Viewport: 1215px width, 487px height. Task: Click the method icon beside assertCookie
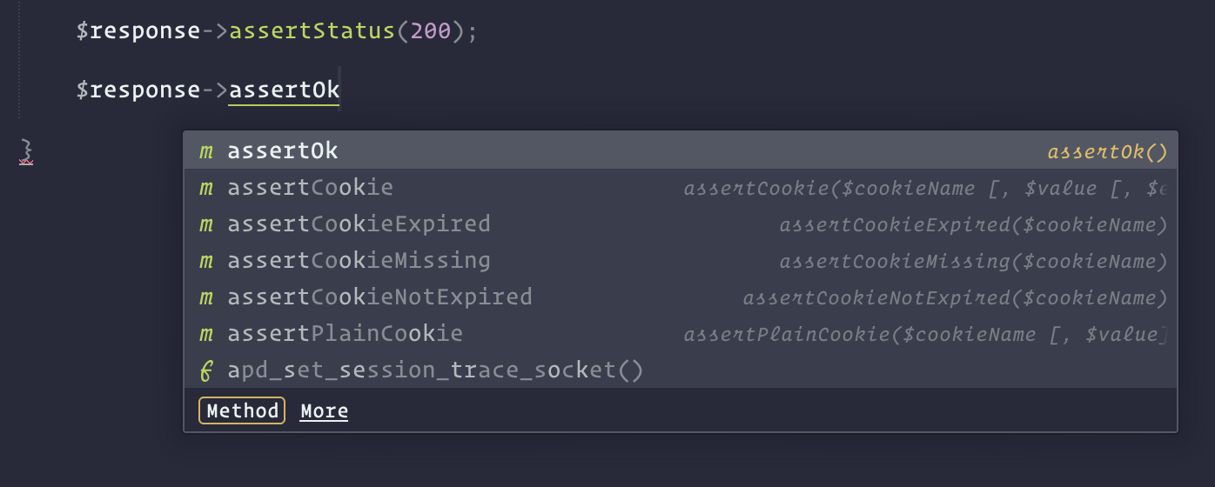(x=206, y=189)
